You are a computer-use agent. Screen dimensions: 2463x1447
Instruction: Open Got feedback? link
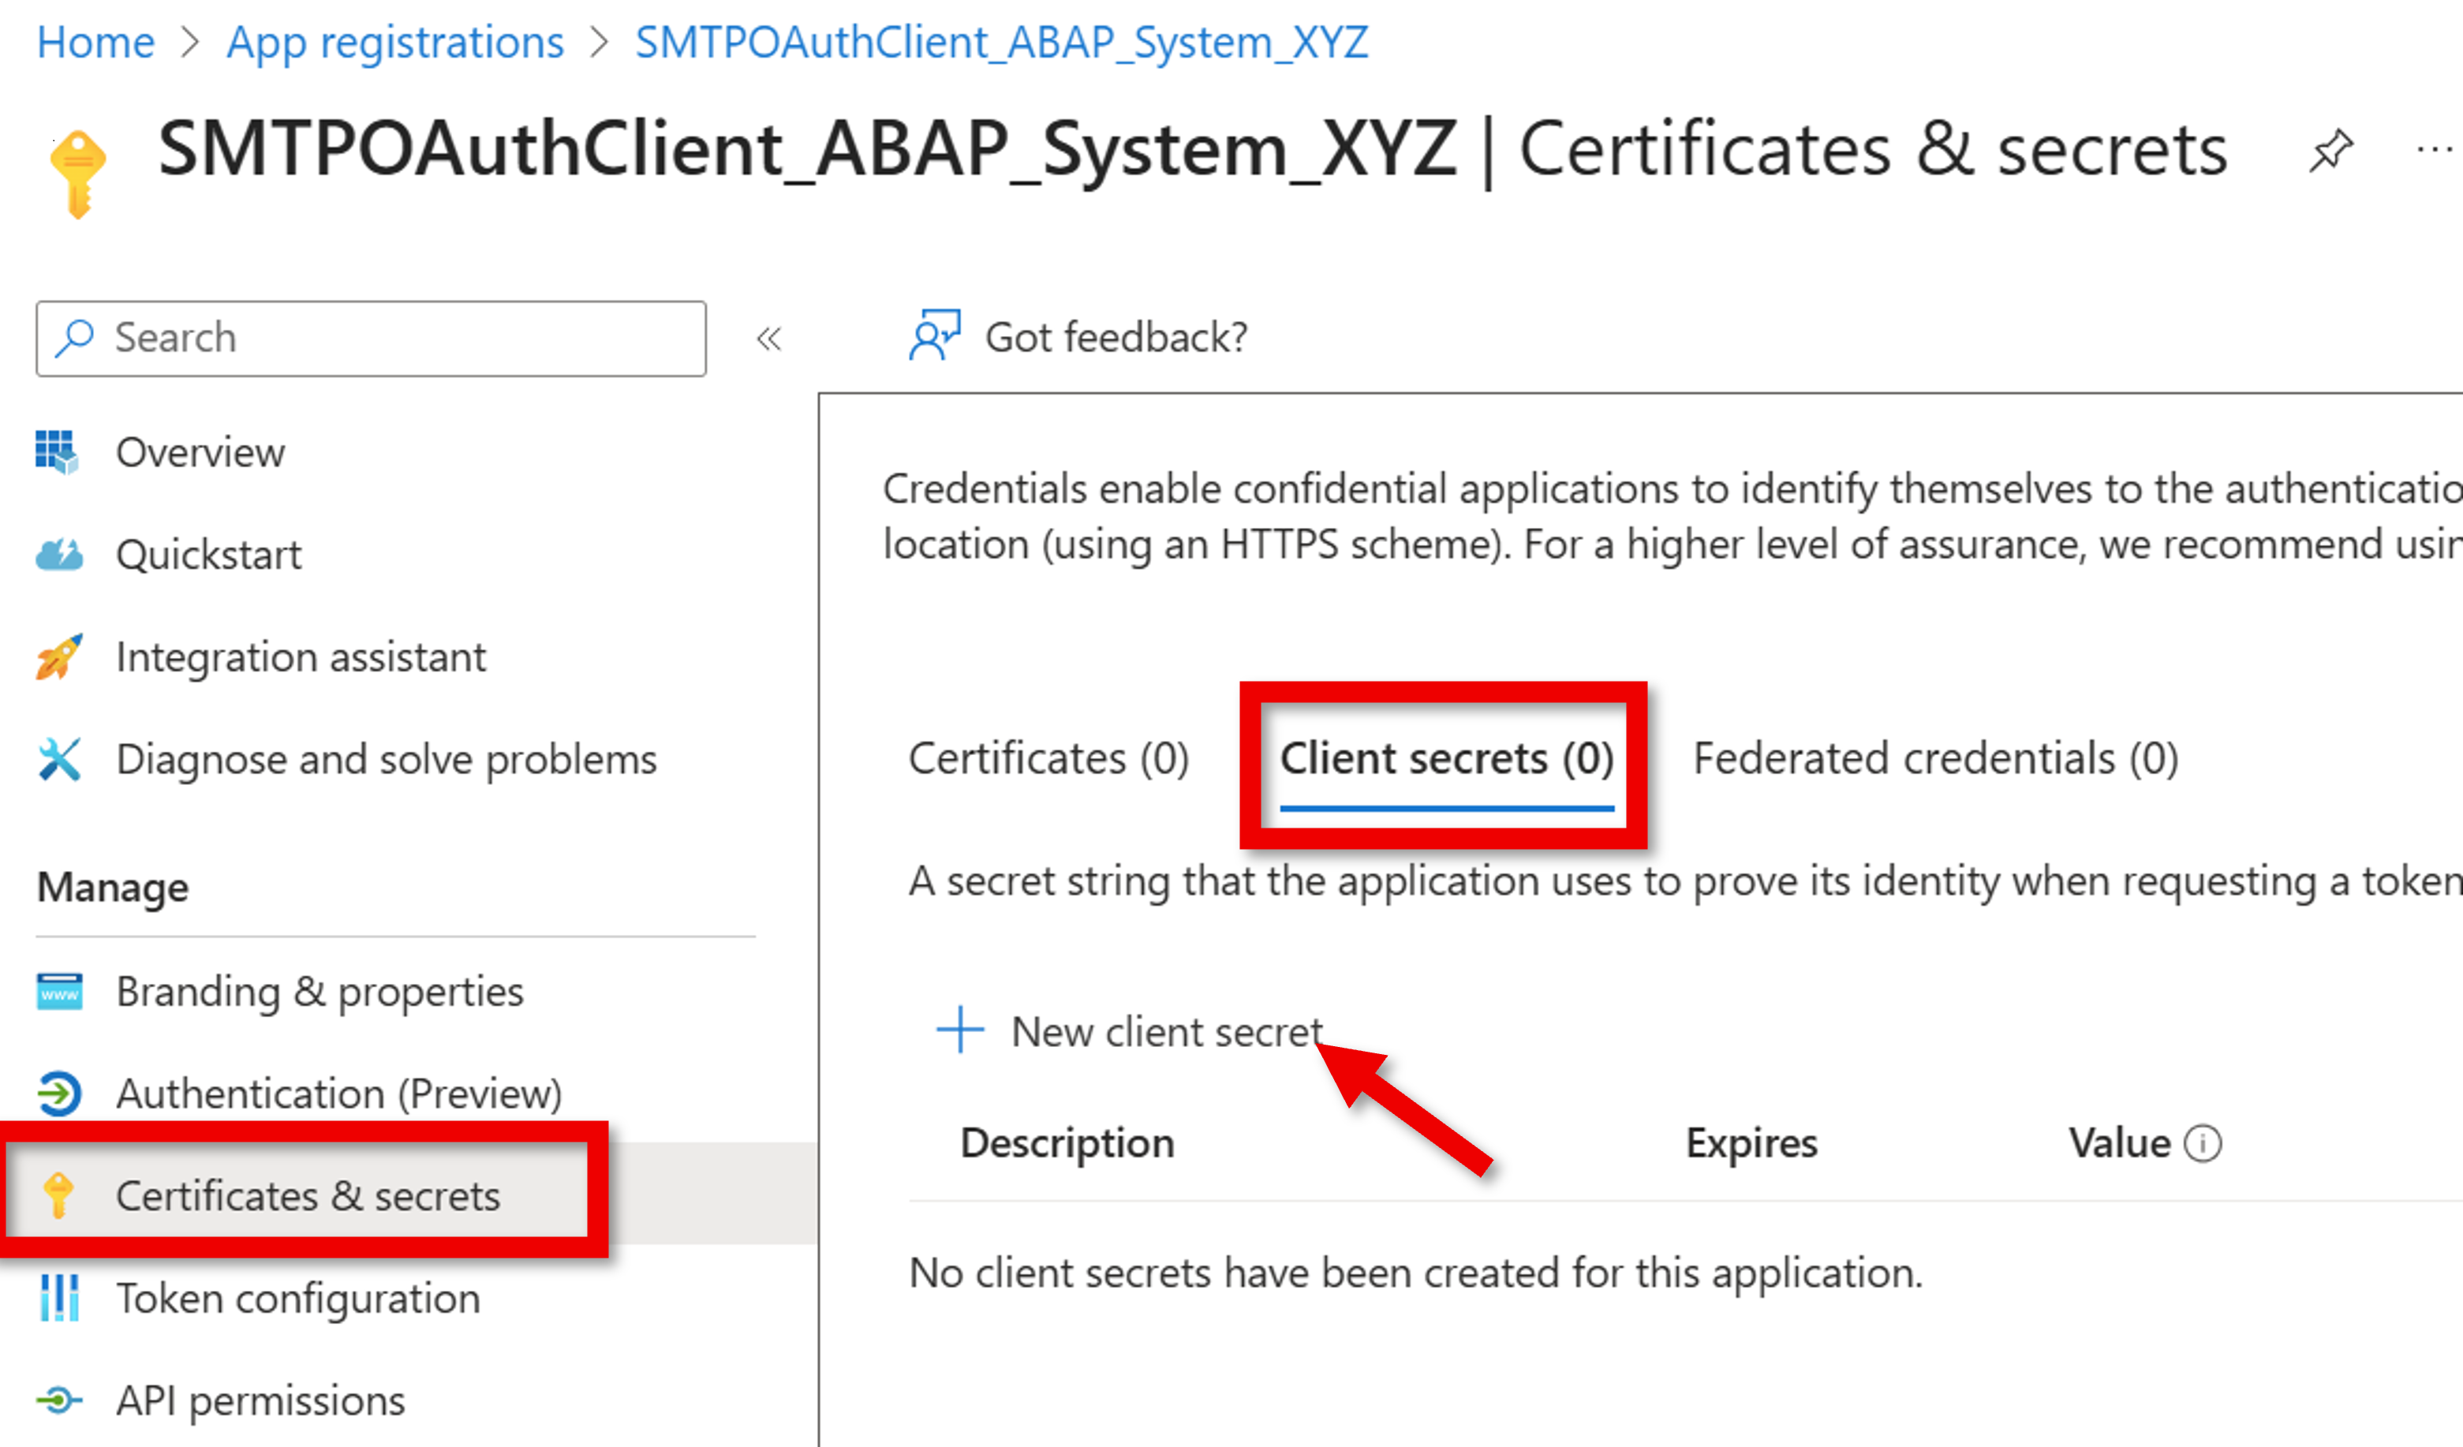coord(1116,338)
